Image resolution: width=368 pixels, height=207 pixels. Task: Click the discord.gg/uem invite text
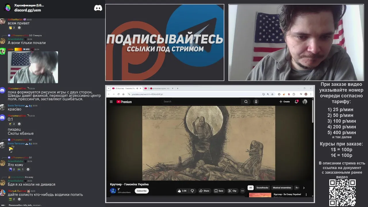click(x=28, y=10)
